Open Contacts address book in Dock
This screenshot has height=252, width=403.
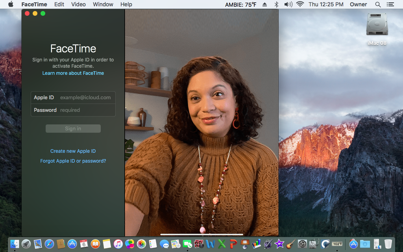click(61, 243)
